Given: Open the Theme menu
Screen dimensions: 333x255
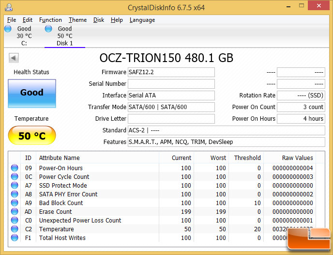Looking at the screenshot, I should (77, 20).
